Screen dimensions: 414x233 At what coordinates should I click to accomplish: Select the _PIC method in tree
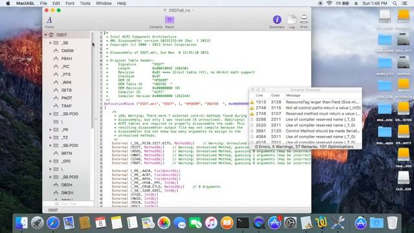[x=65, y=67]
